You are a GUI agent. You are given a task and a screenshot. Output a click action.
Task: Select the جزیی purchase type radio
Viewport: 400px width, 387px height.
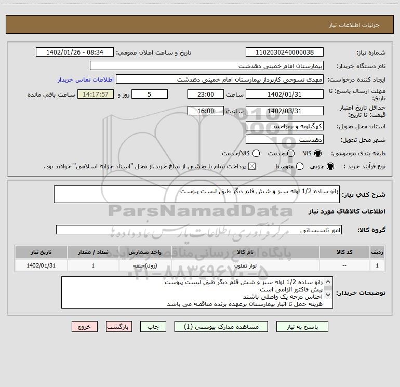click(330, 167)
